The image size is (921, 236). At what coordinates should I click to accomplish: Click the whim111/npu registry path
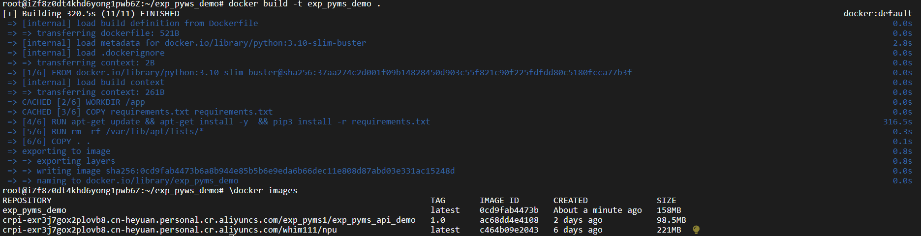tap(170, 230)
